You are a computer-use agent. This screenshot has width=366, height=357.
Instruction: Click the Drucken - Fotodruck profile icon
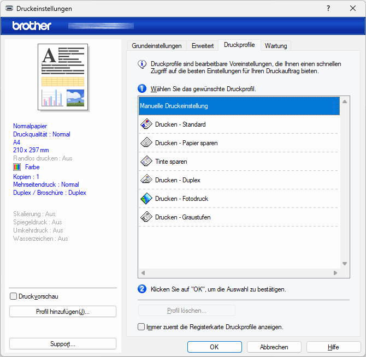point(146,199)
